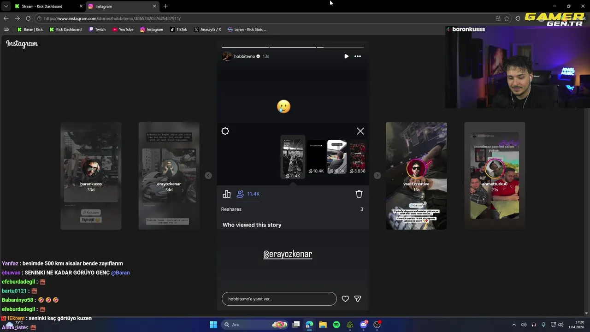Select story thumbnail with 11.4K views

pos(293,158)
